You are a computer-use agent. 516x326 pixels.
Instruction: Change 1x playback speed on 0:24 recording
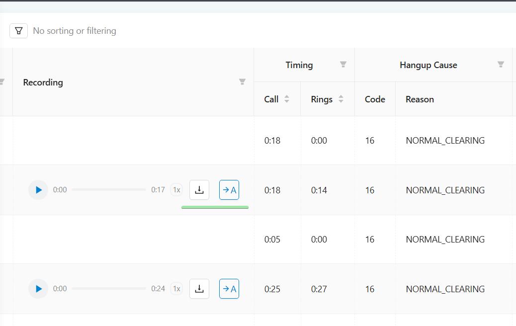pos(176,289)
